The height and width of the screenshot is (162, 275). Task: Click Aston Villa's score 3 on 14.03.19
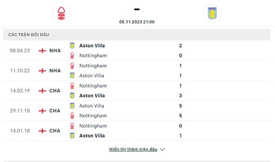click(180, 96)
